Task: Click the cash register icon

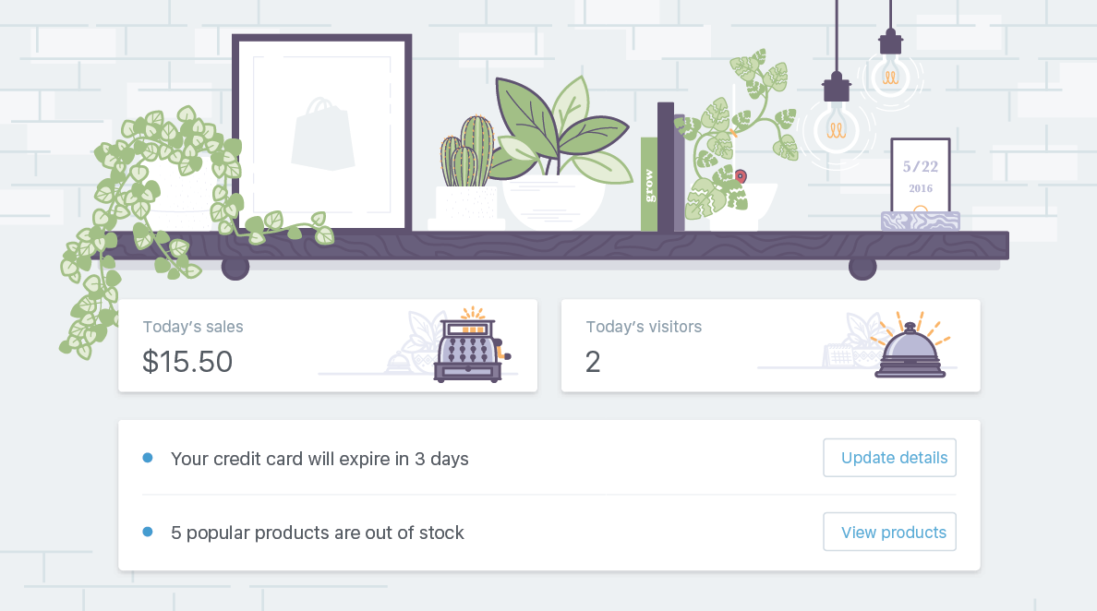Action: tap(469, 347)
